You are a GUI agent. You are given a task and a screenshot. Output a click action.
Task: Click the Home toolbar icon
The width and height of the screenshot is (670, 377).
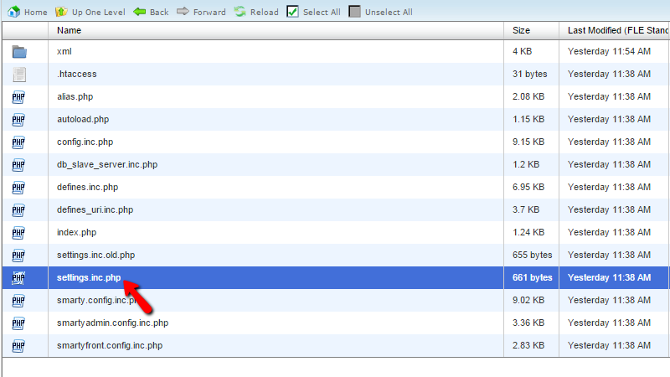point(14,12)
